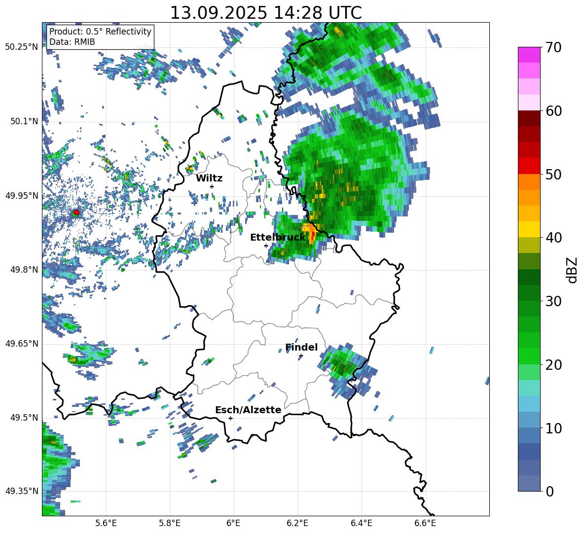Viewport: 584px width, 533px height.
Task: Click the 49.65°N latitude label
Action: pos(22,343)
